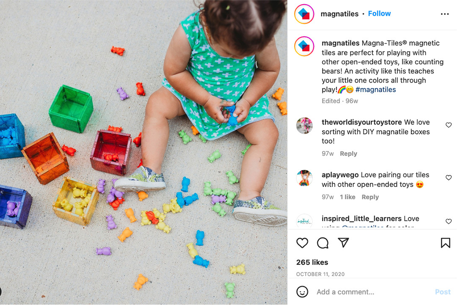Open aplaywego's profile avatar

pos(304,178)
